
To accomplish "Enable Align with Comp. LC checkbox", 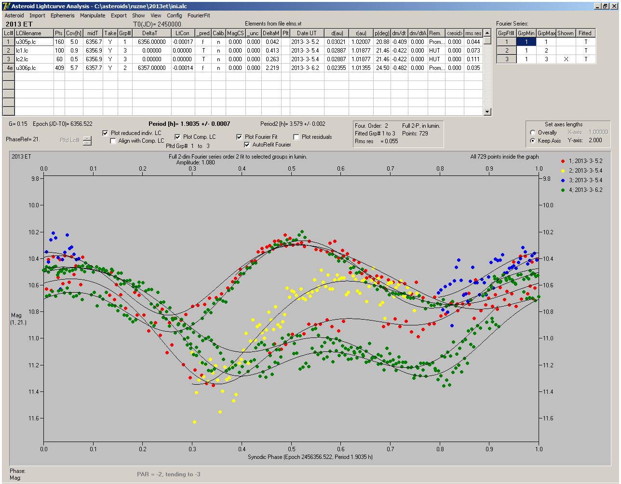I will coord(113,141).
